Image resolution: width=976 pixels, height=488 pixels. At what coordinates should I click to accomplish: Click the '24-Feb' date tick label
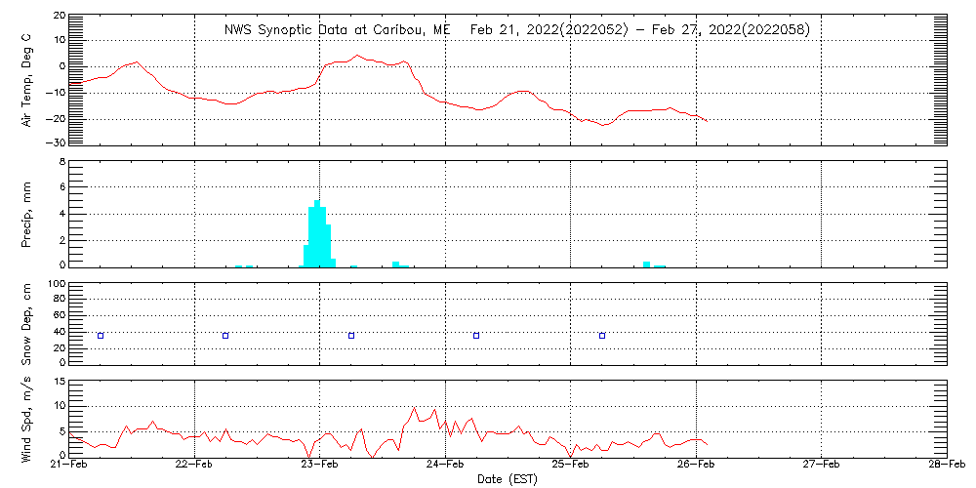click(x=446, y=465)
